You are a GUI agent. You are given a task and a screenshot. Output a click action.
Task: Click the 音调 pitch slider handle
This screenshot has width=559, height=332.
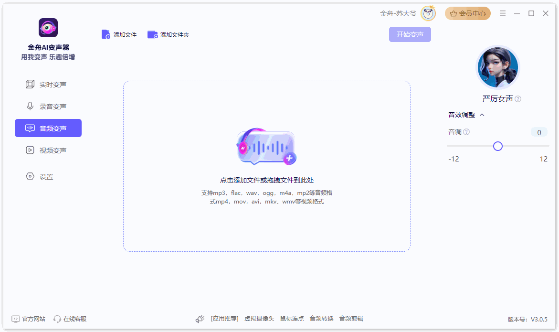pos(498,146)
